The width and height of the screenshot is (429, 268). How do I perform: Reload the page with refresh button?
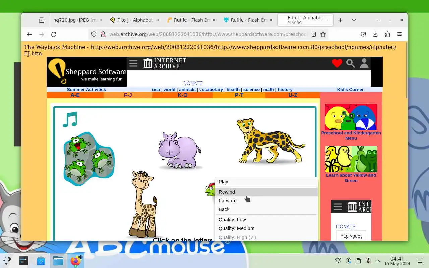coord(54,34)
